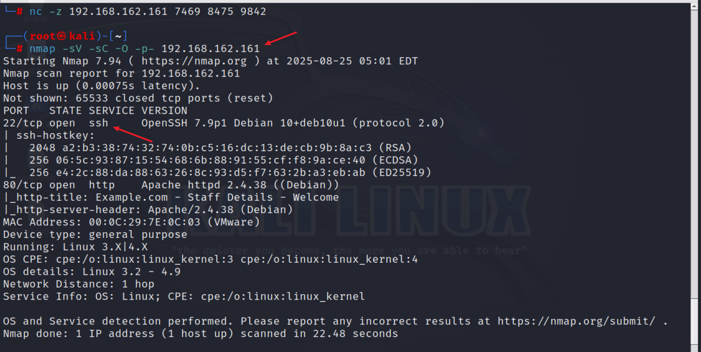Click the 'Nmap done' summary line
The width and height of the screenshot is (701, 352).
click(200, 334)
